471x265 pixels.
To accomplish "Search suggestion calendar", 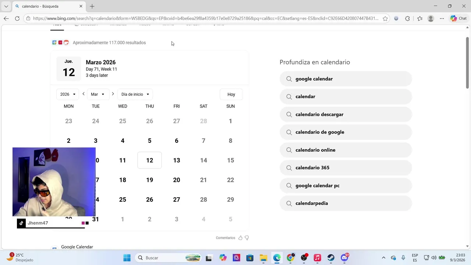I will [x=346, y=96].
